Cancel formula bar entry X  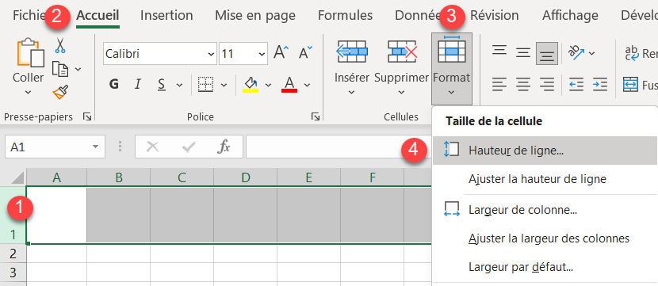point(153,147)
